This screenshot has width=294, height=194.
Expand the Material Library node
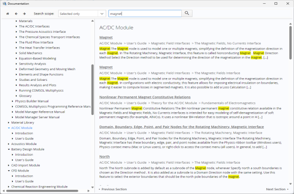coord(8,122)
